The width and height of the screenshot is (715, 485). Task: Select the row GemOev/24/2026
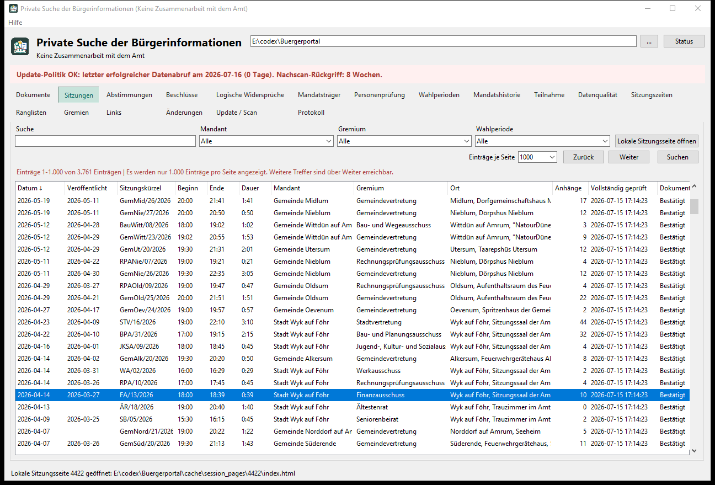(353, 310)
